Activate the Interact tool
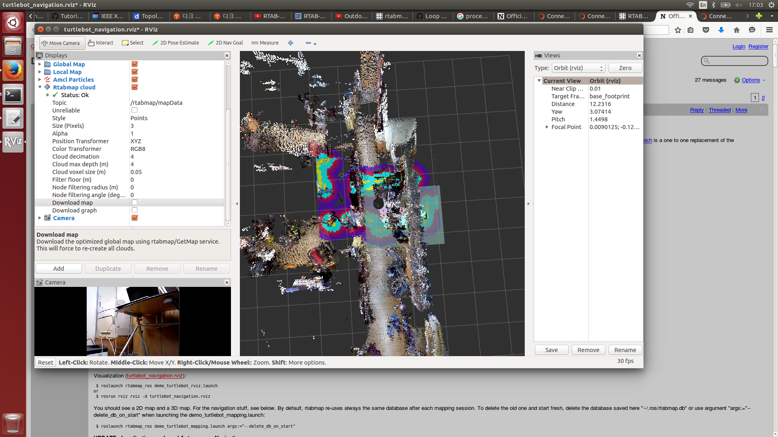The width and height of the screenshot is (778, 437). [101, 43]
